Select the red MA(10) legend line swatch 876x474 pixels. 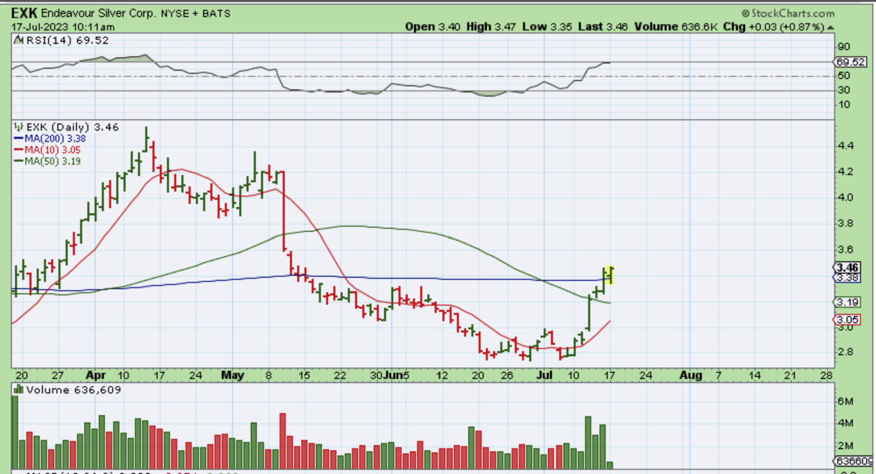coord(19,150)
